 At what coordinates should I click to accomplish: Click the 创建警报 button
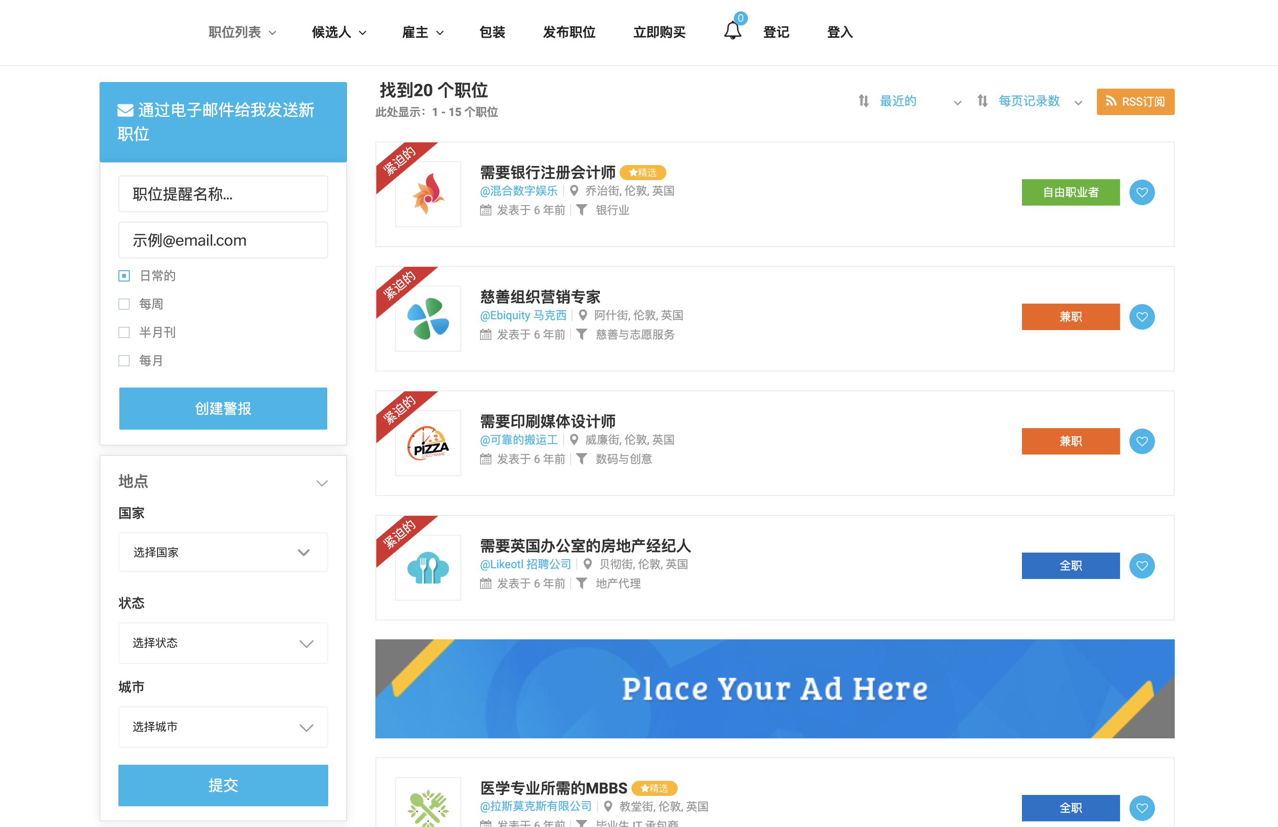coord(223,409)
